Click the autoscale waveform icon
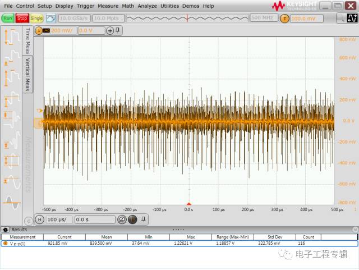Viewport: 359px width, 270px height. click(50, 19)
